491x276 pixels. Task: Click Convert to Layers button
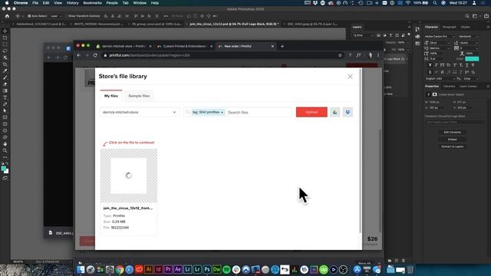[x=452, y=146]
